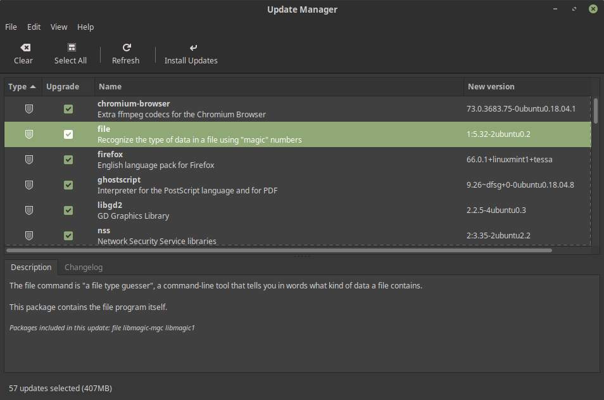604x400 pixels.
Task: Open the Help menu
Action: pos(85,27)
